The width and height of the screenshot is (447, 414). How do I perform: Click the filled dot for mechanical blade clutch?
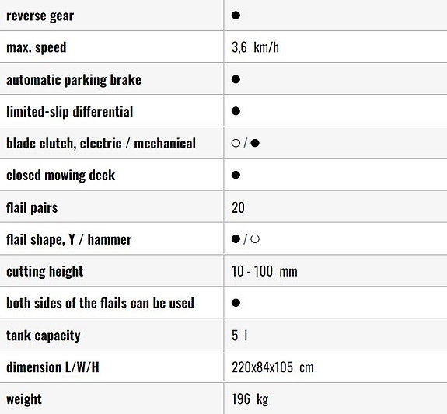(255, 143)
